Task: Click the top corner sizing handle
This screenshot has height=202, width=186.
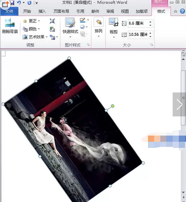Action: pyautogui.click(x=69, y=58)
